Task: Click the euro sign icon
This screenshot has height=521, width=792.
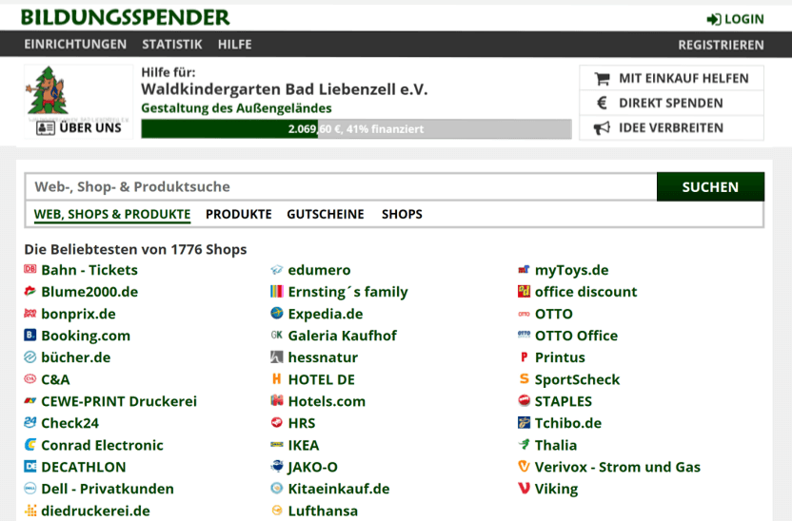Action: [x=602, y=104]
